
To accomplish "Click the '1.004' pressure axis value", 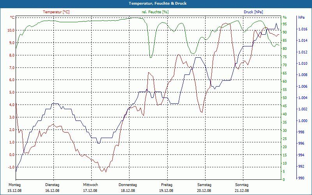I will [x=303, y=98].
